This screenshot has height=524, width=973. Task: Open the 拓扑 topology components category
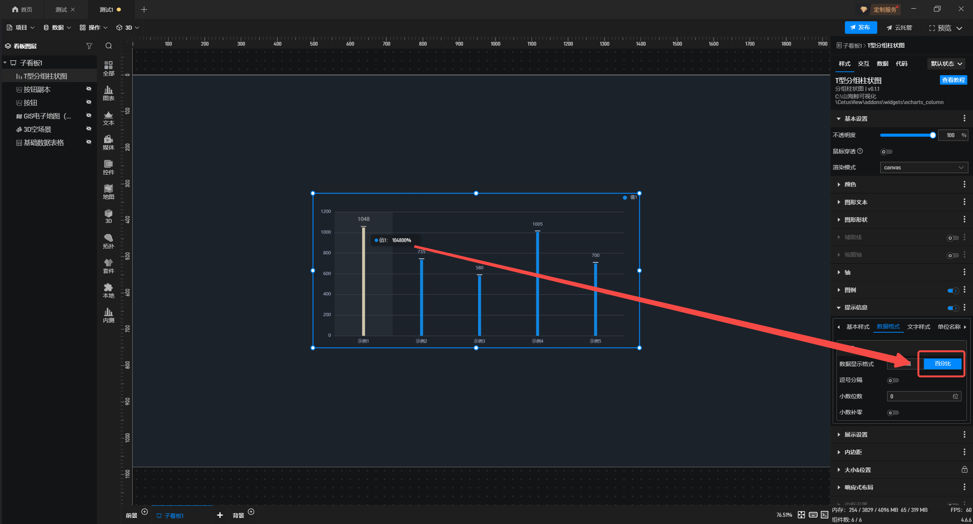coord(108,241)
